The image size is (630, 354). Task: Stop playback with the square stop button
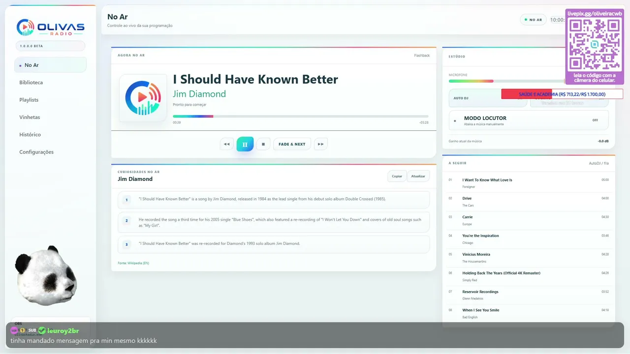263,144
